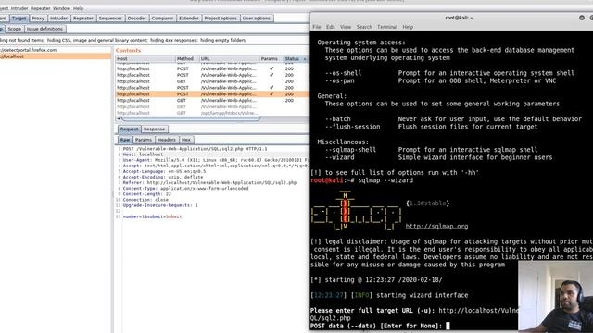This screenshot has height=333, width=593.
Task: Click the Referer header line
Action: (209, 183)
